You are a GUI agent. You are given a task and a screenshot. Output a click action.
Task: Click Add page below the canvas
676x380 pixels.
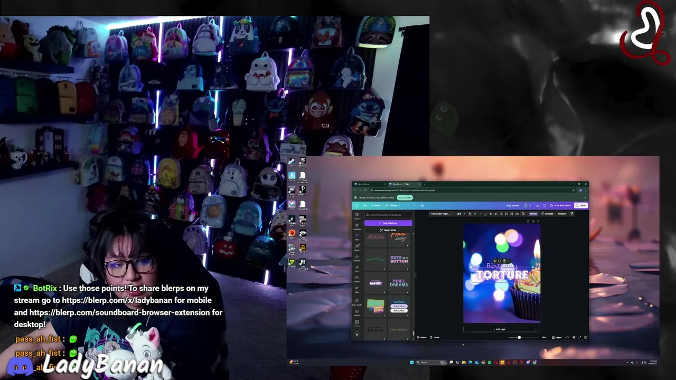tap(500, 329)
